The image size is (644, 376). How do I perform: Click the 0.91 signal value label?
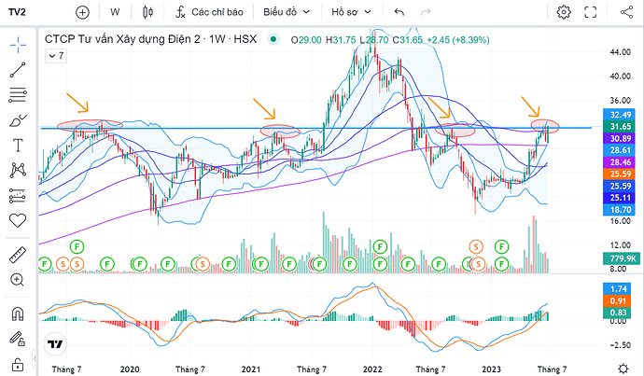(619, 300)
